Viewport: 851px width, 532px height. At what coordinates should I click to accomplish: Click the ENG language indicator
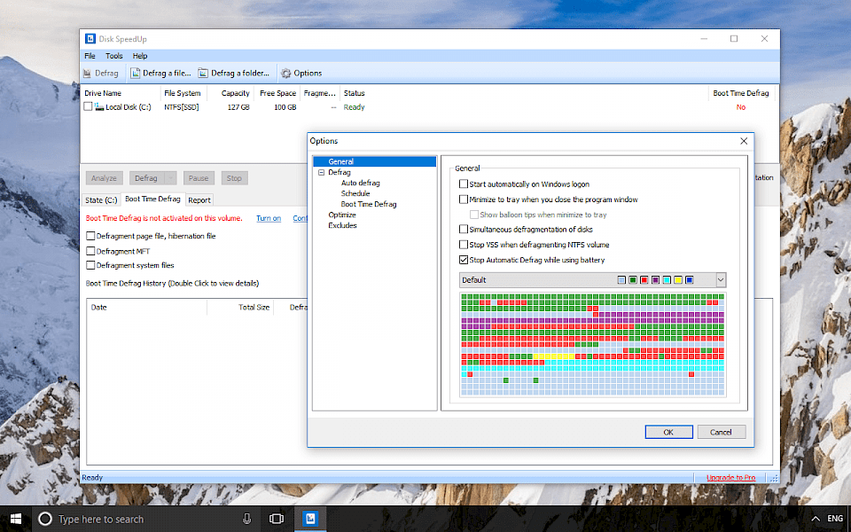(835, 519)
